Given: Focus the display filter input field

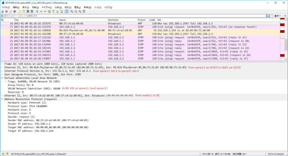Looking at the screenshot, I should click(x=135, y=16).
